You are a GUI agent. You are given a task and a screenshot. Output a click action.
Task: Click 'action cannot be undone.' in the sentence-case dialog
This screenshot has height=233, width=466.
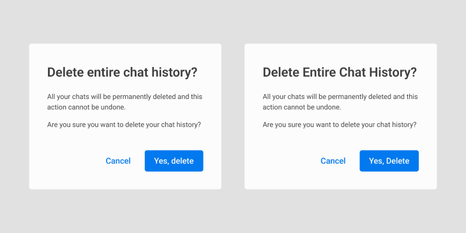click(86, 107)
